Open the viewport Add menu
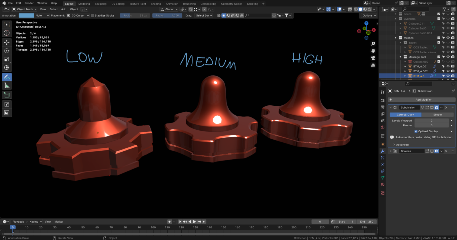Viewport: 457px width, 240px height. point(64,9)
